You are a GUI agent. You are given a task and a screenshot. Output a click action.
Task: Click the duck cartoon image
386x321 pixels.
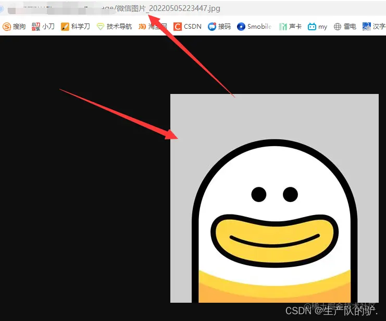click(x=275, y=198)
